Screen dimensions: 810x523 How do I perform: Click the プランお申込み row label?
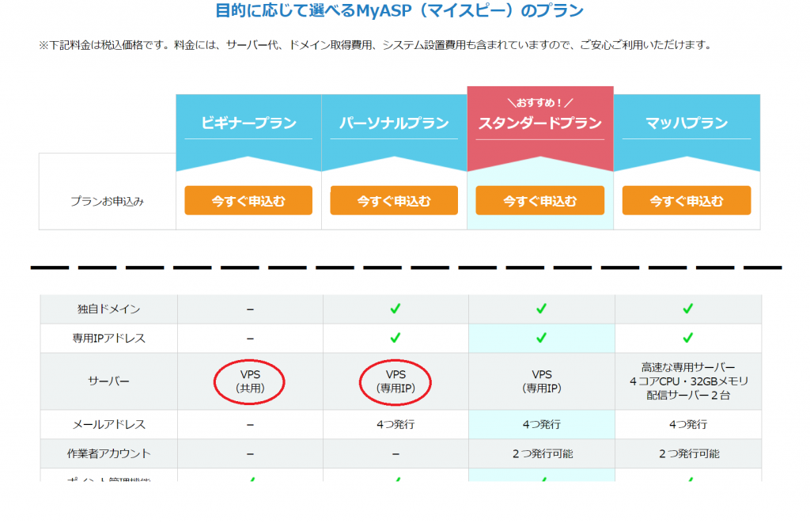pyautogui.click(x=108, y=201)
